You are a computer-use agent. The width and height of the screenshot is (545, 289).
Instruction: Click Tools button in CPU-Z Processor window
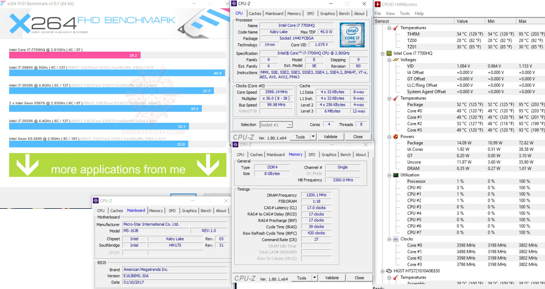300,137
